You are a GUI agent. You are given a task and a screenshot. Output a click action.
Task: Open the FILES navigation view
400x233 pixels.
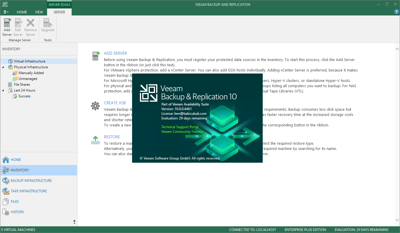click(39, 202)
